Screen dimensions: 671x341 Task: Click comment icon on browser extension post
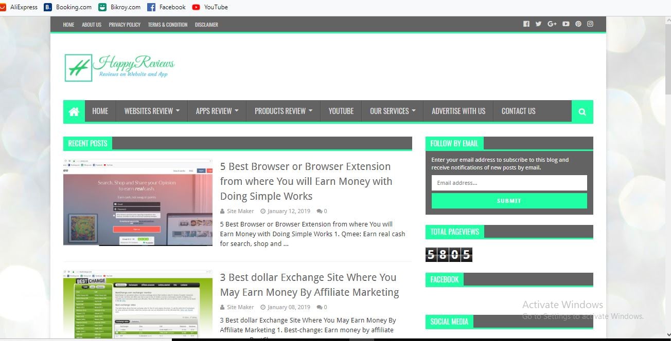tap(320, 211)
